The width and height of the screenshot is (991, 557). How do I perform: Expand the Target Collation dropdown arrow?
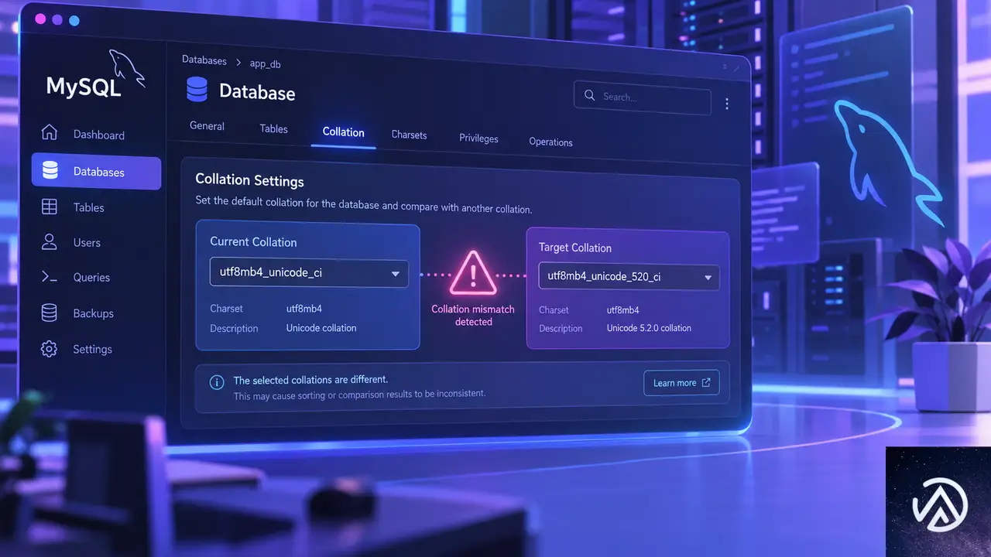tap(708, 278)
